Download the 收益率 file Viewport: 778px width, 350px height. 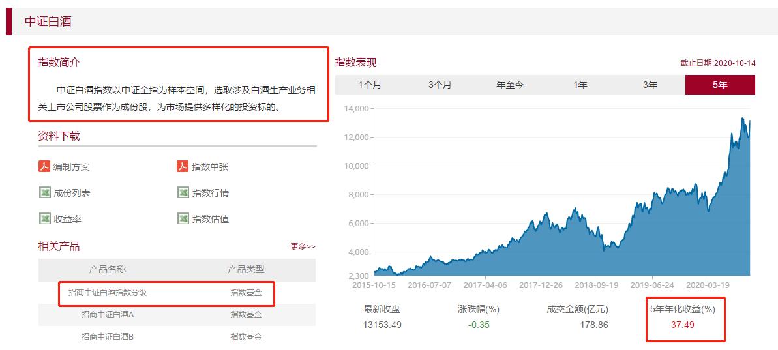click(67, 218)
